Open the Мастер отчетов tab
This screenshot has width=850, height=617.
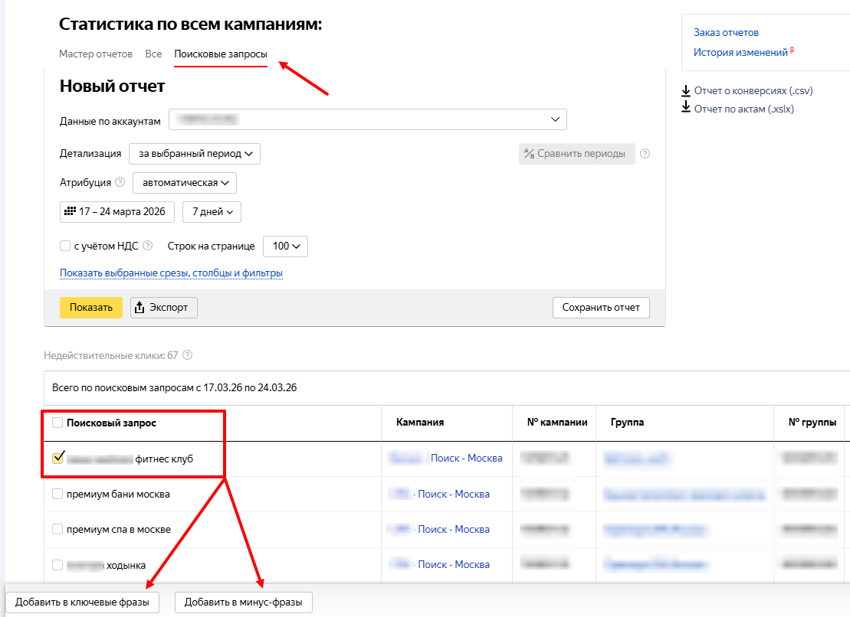point(95,54)
